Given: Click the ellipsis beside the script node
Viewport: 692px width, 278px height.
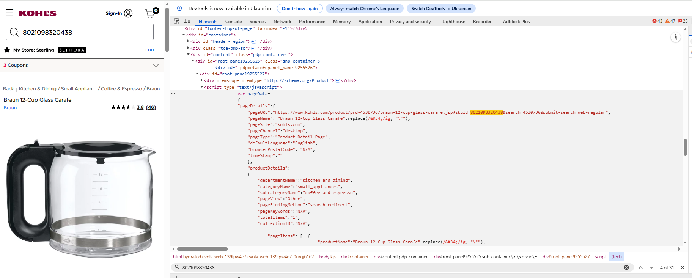Looking at the screenshot, I should point(173,93).
